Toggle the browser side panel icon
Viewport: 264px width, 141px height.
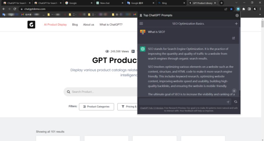point(249,9)
